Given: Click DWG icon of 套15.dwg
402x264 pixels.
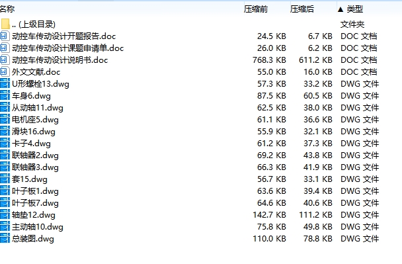Looking at the screenshot, I should [x=5, y=179].
